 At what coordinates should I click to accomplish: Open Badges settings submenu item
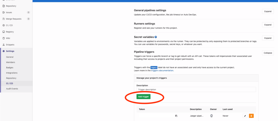10,68
